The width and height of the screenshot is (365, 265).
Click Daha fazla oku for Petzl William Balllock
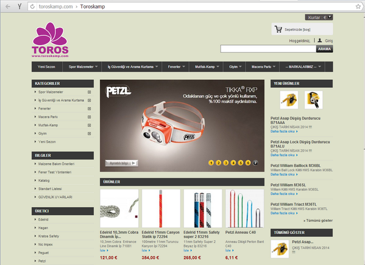pyautogui.click(x=284, y=174)
